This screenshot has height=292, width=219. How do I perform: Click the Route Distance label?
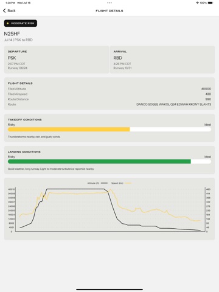18,99
